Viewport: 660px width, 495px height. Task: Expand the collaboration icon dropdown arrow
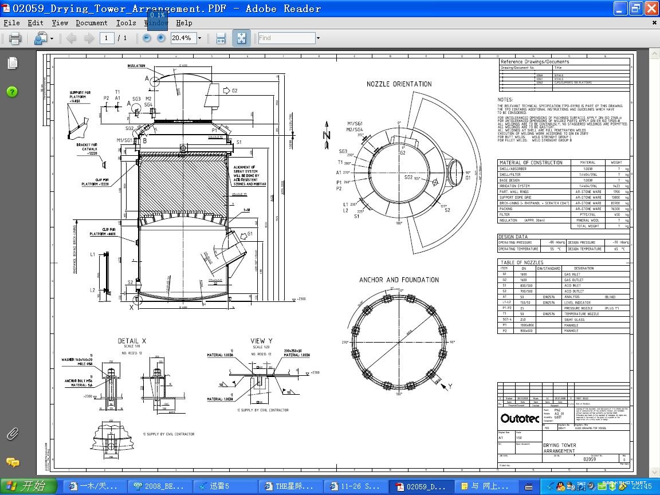(x=52, y=38)
